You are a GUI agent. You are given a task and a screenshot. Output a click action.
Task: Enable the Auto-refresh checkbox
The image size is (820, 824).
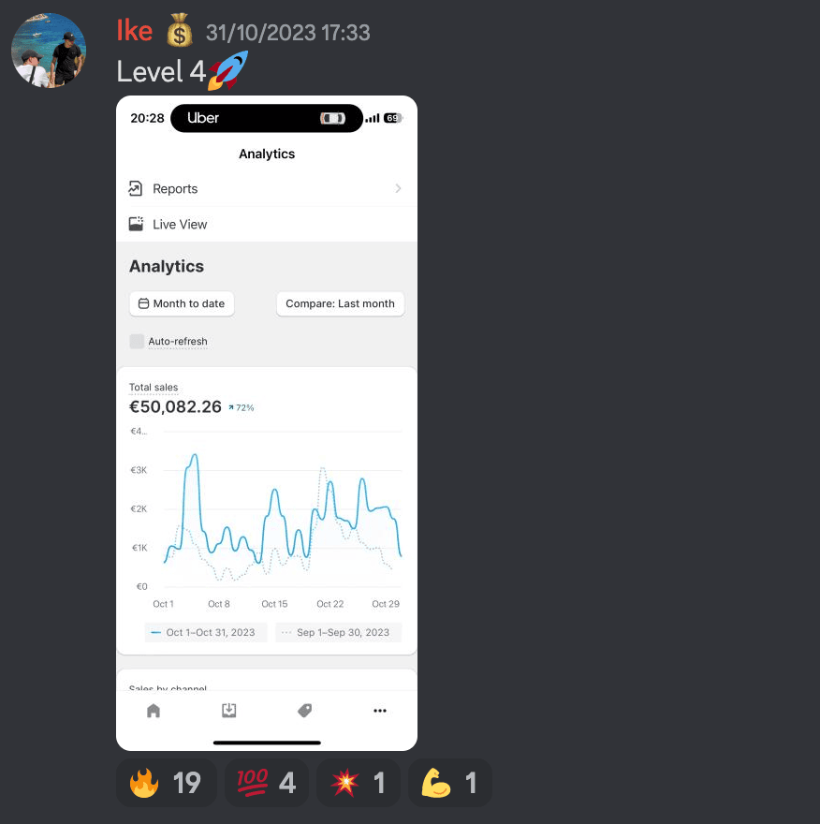[137, 341]
